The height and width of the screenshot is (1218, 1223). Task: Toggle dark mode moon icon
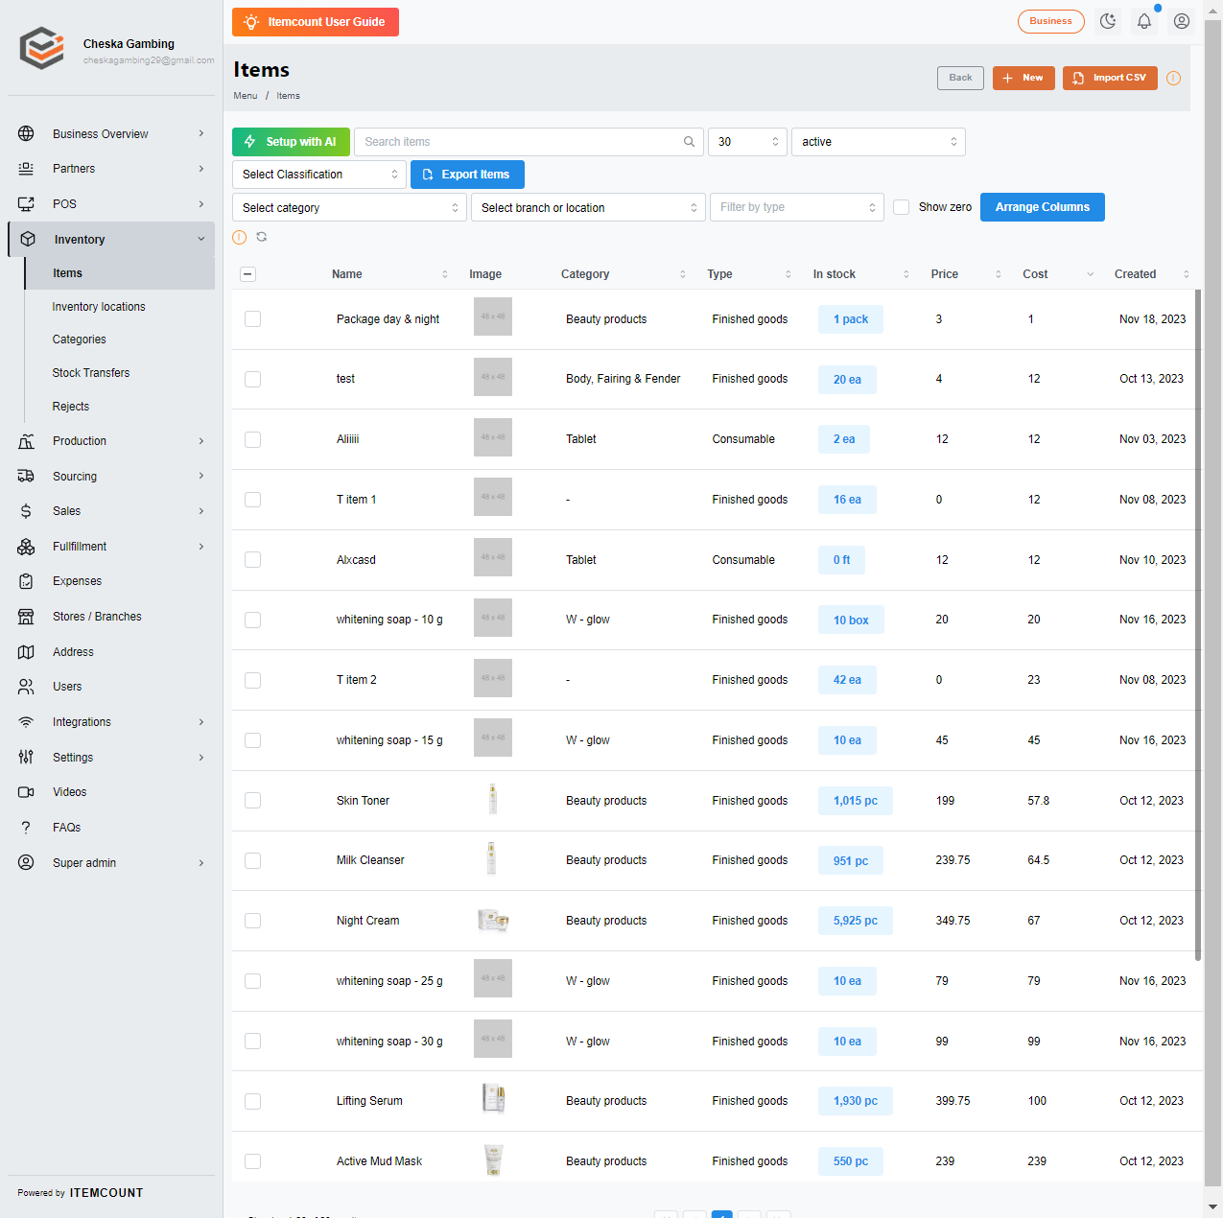pos(1108,21)
